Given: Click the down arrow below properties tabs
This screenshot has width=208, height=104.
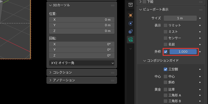Looking at the screenshot, I should tap(131, 49).
